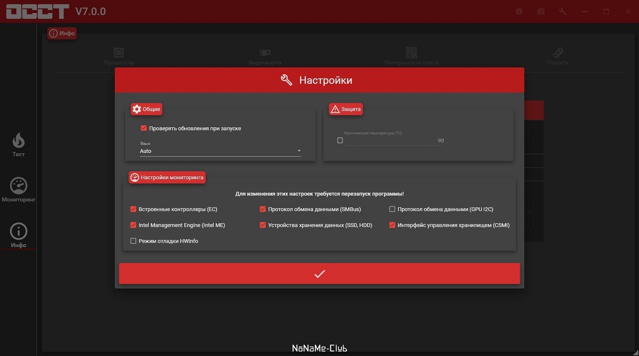Open the Язык language dropdown
This screenshot has width=639, height=356.
(220, 151)
